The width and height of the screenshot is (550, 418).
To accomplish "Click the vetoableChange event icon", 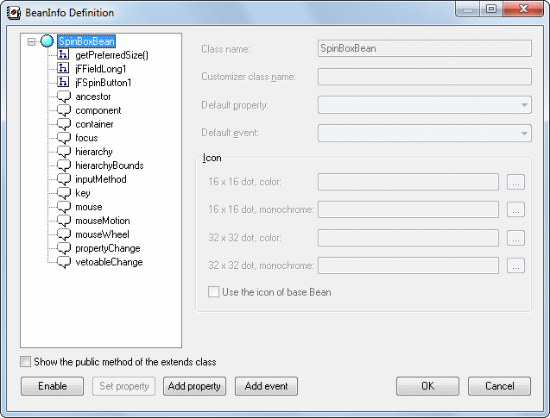I will point(64,262).
